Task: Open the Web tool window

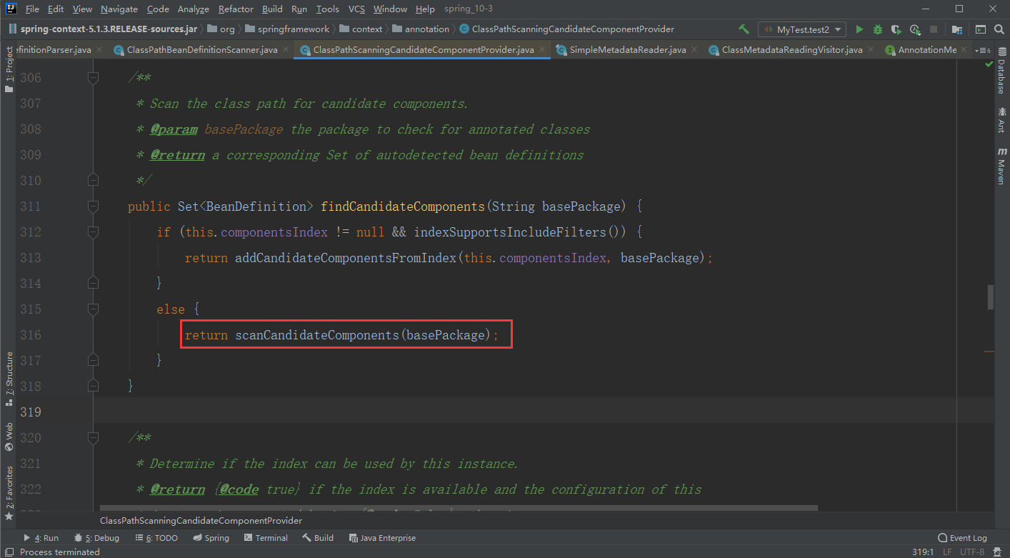Action: click(9, 437)
